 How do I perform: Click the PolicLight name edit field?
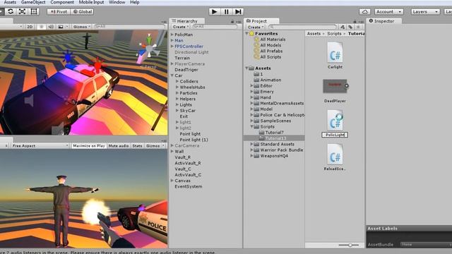[335, 135]
